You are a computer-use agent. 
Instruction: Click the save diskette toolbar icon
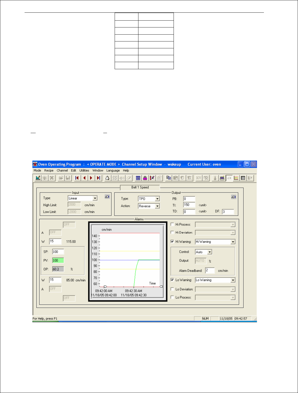point(68,178)
